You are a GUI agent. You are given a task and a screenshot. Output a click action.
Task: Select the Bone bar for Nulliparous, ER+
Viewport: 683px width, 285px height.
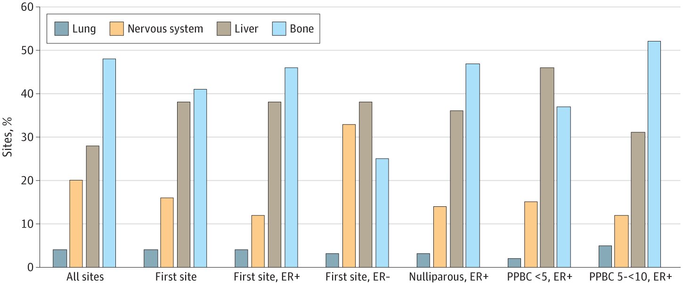click(x=473, y=166)
